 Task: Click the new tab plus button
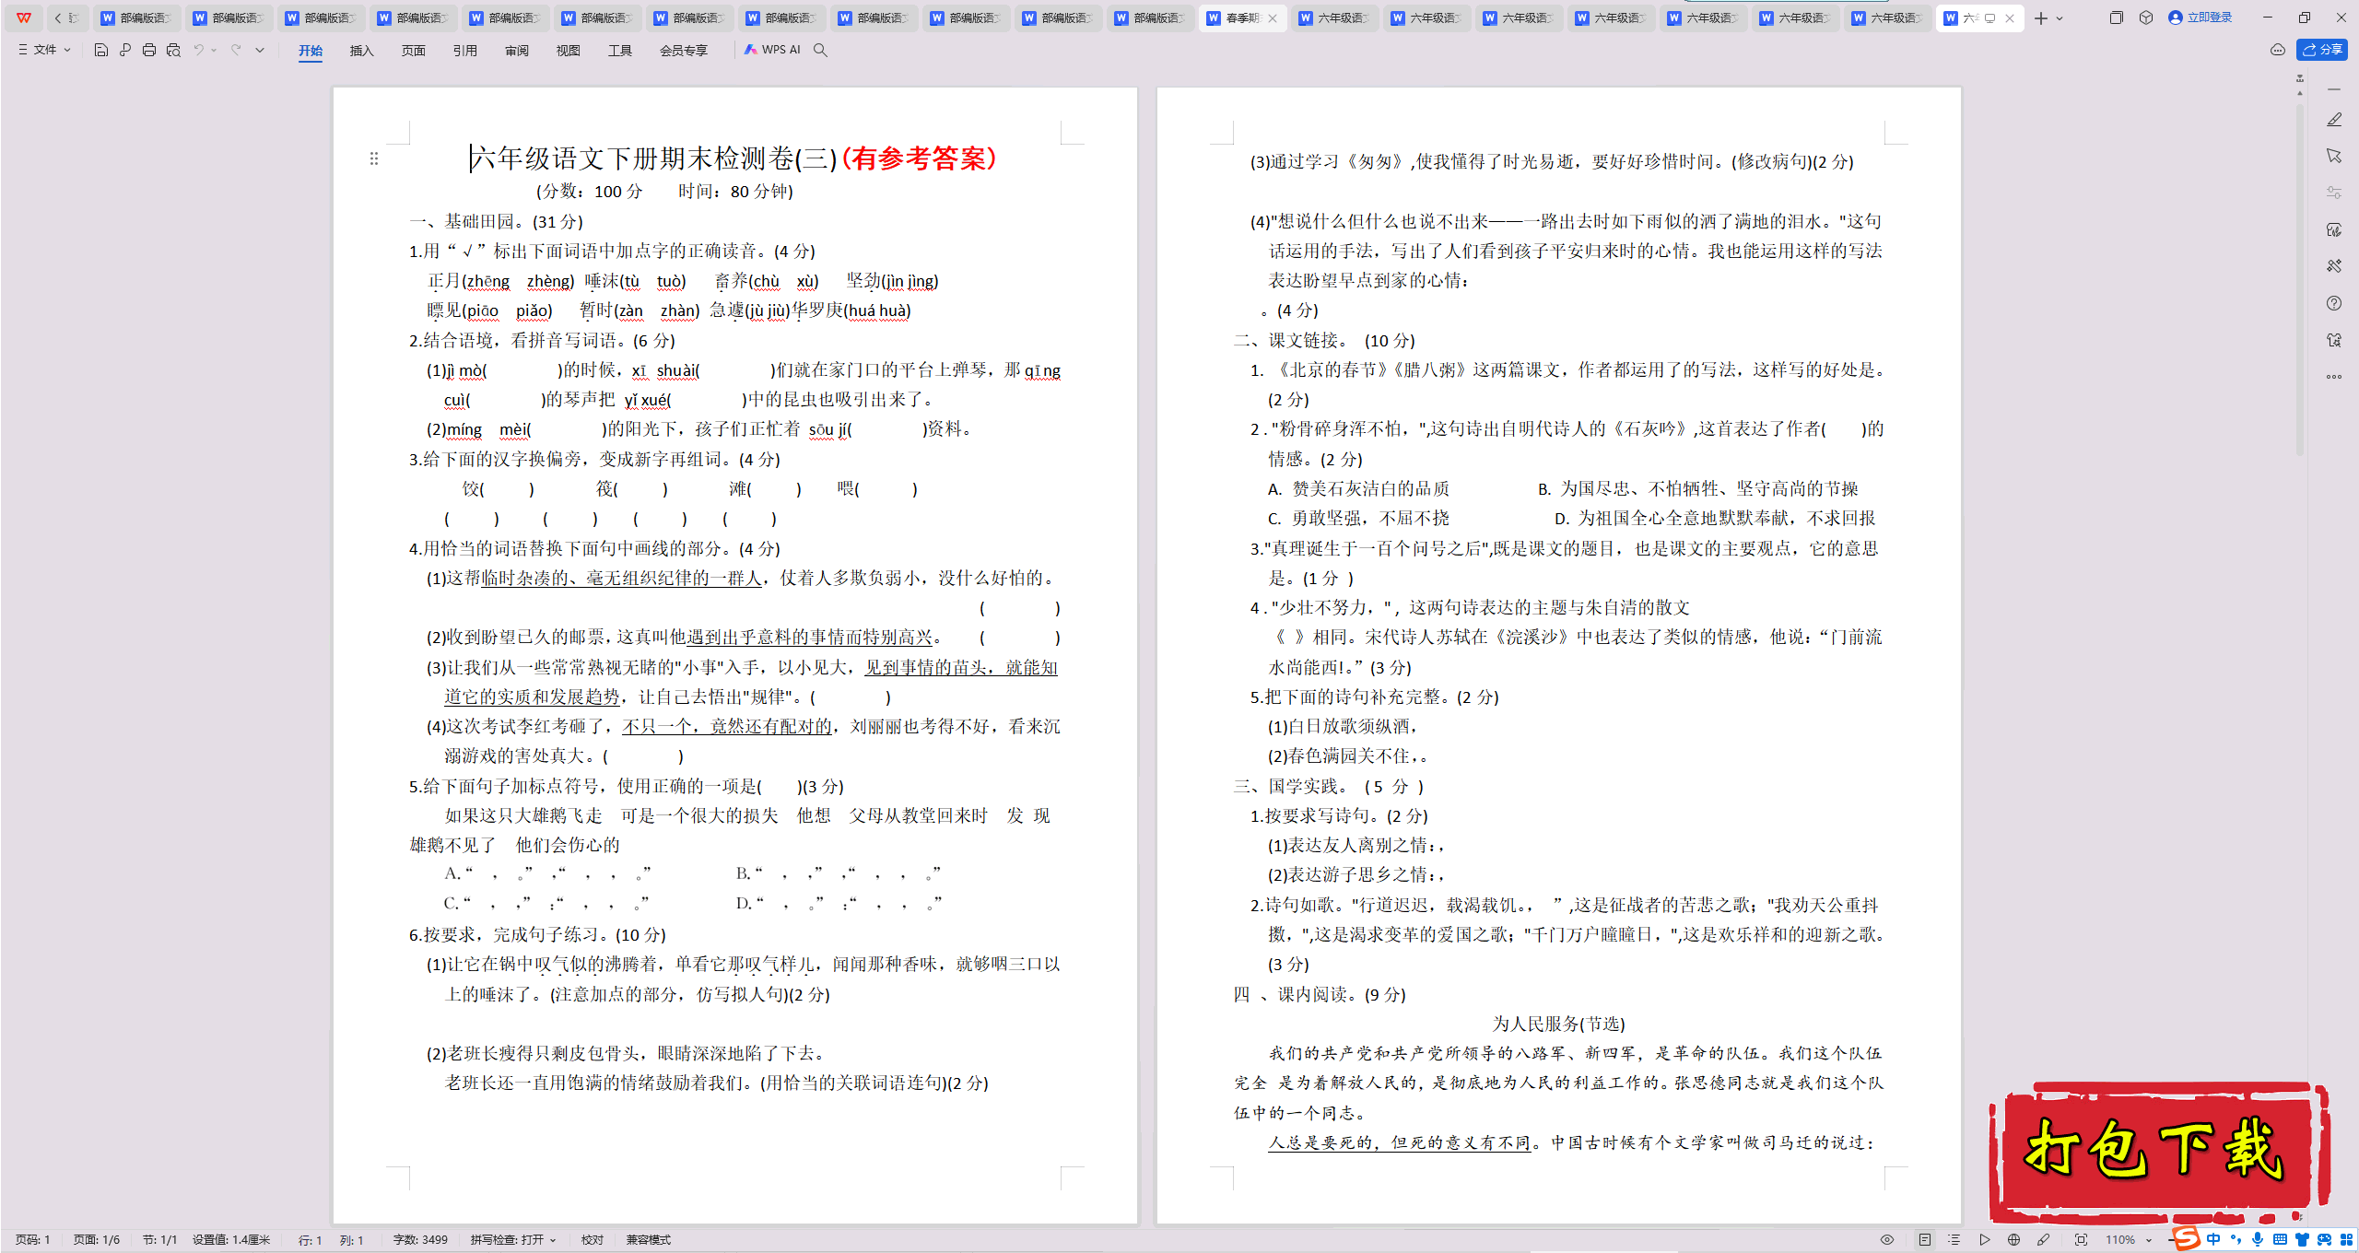point(2041,18)
